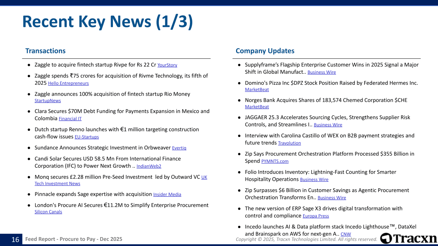Open the Silicon Canals link
Screen dimensions: 438x246
coord(48,212)
